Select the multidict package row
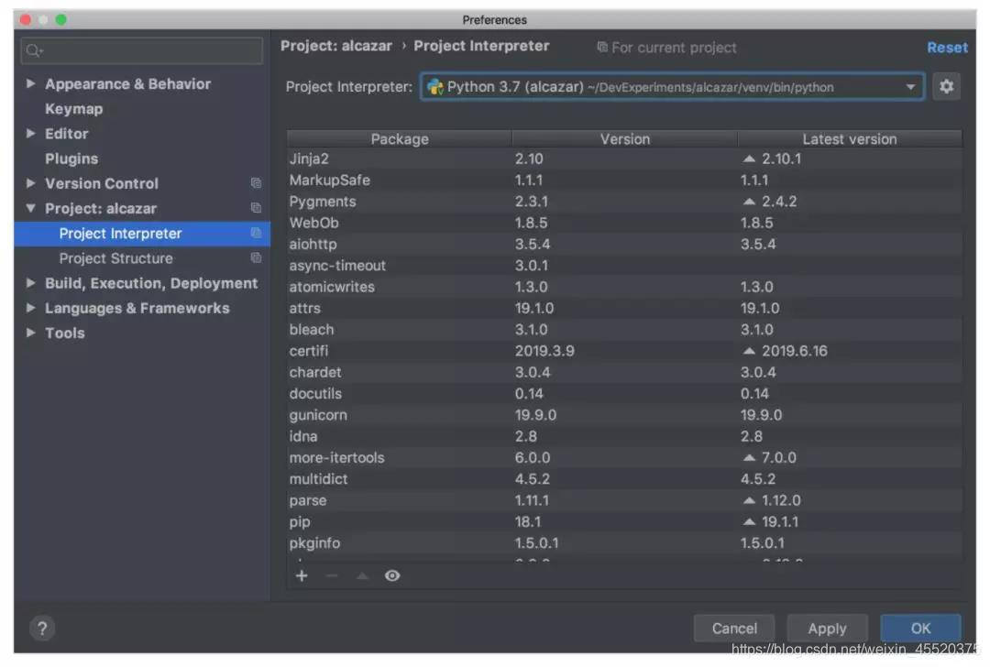990x667 pixels. pyautogui.click(x=624, y=479)
